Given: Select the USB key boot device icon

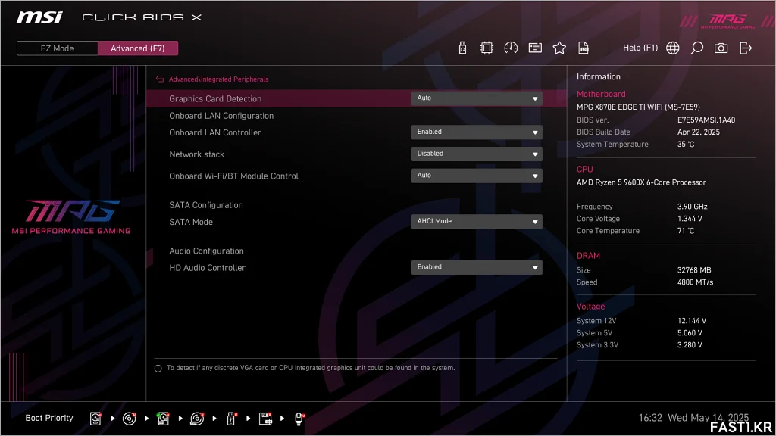Looking at the screenshot, I should (231, 419).
